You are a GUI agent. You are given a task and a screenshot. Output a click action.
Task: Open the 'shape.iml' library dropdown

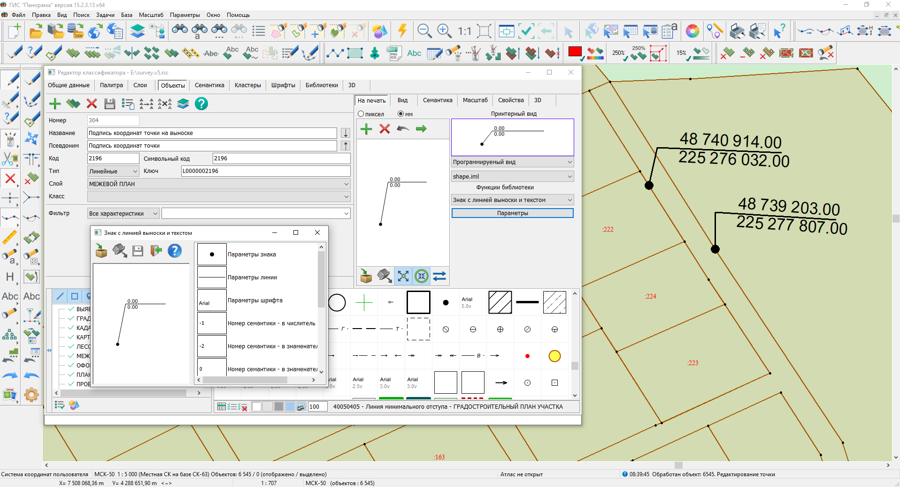512,177
